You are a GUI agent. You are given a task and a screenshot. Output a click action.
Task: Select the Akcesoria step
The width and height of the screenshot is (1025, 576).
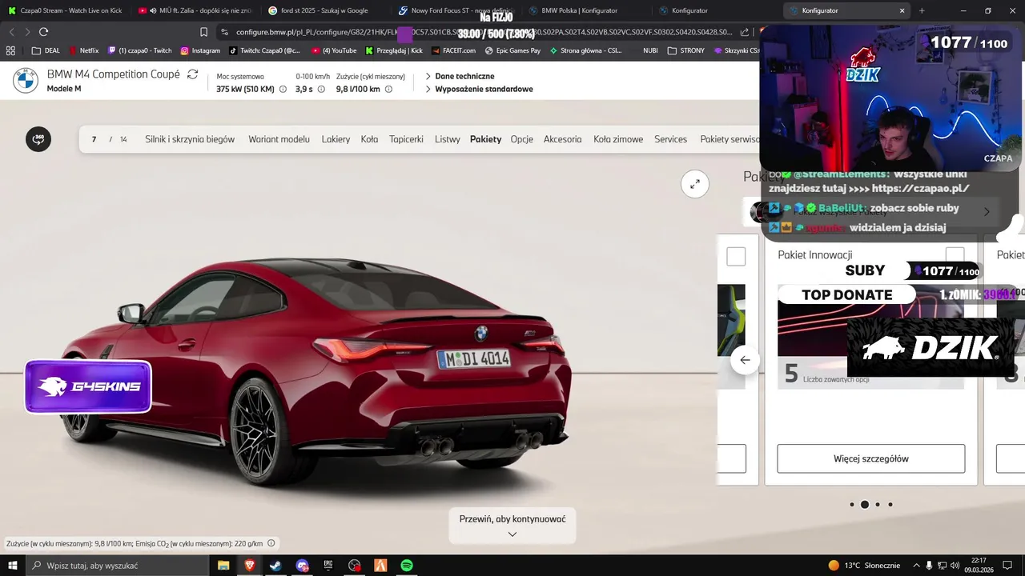tap(562, 139)
